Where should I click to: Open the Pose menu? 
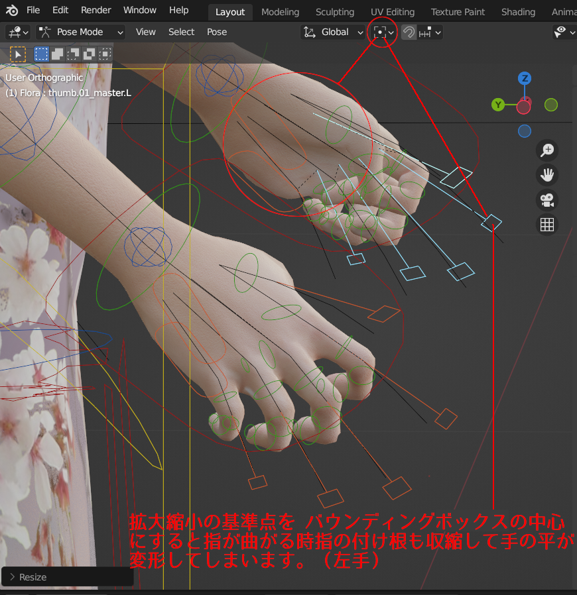click(216, 31)
